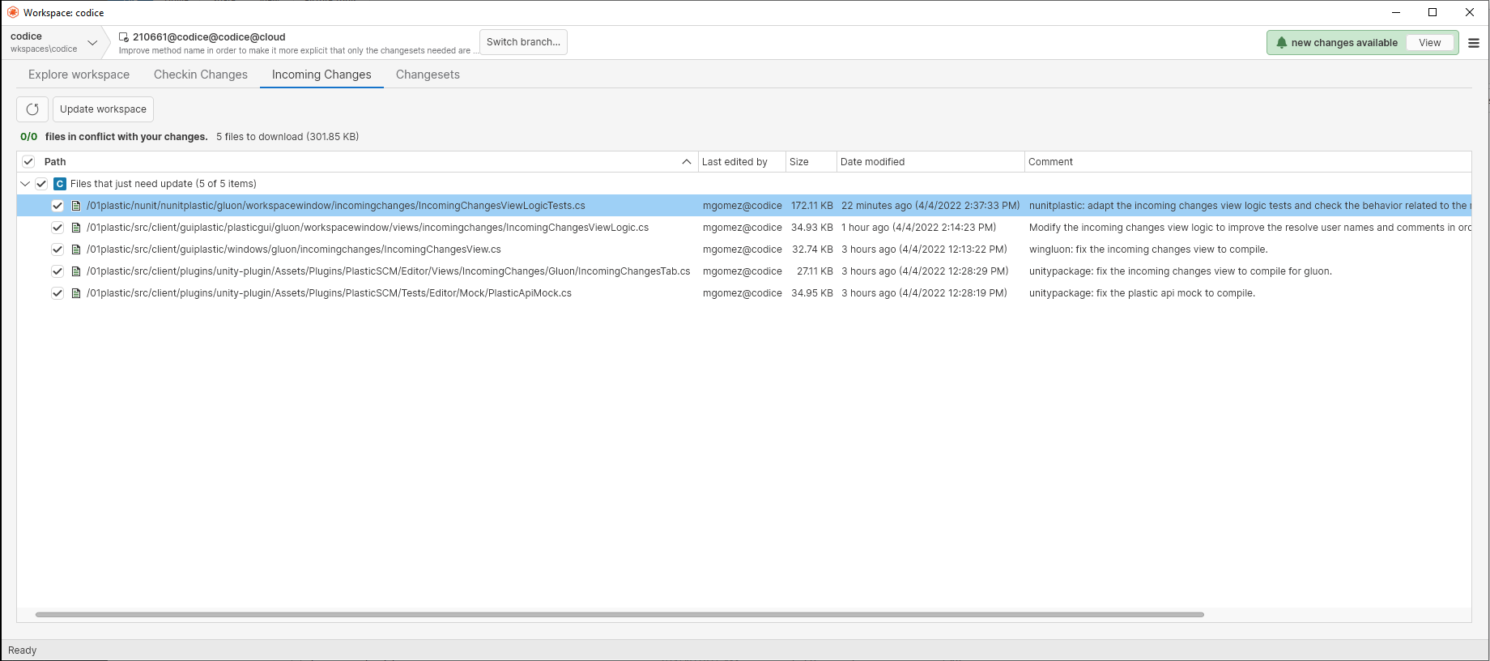1490x661 pixels.
Task: Click '5 files to download (301.85 KB)' text
Action: click(x=287, y=137)
